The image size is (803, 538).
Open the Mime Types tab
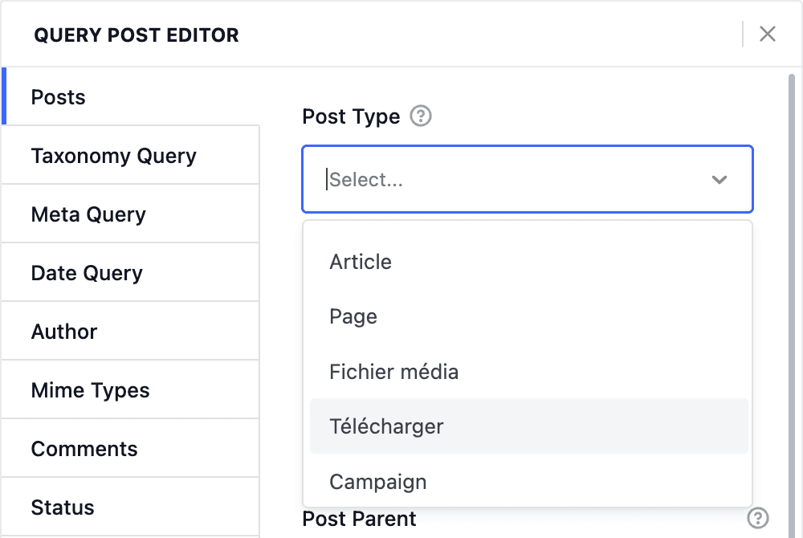tap(90, 390)
